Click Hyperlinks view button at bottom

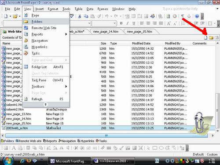86,141
